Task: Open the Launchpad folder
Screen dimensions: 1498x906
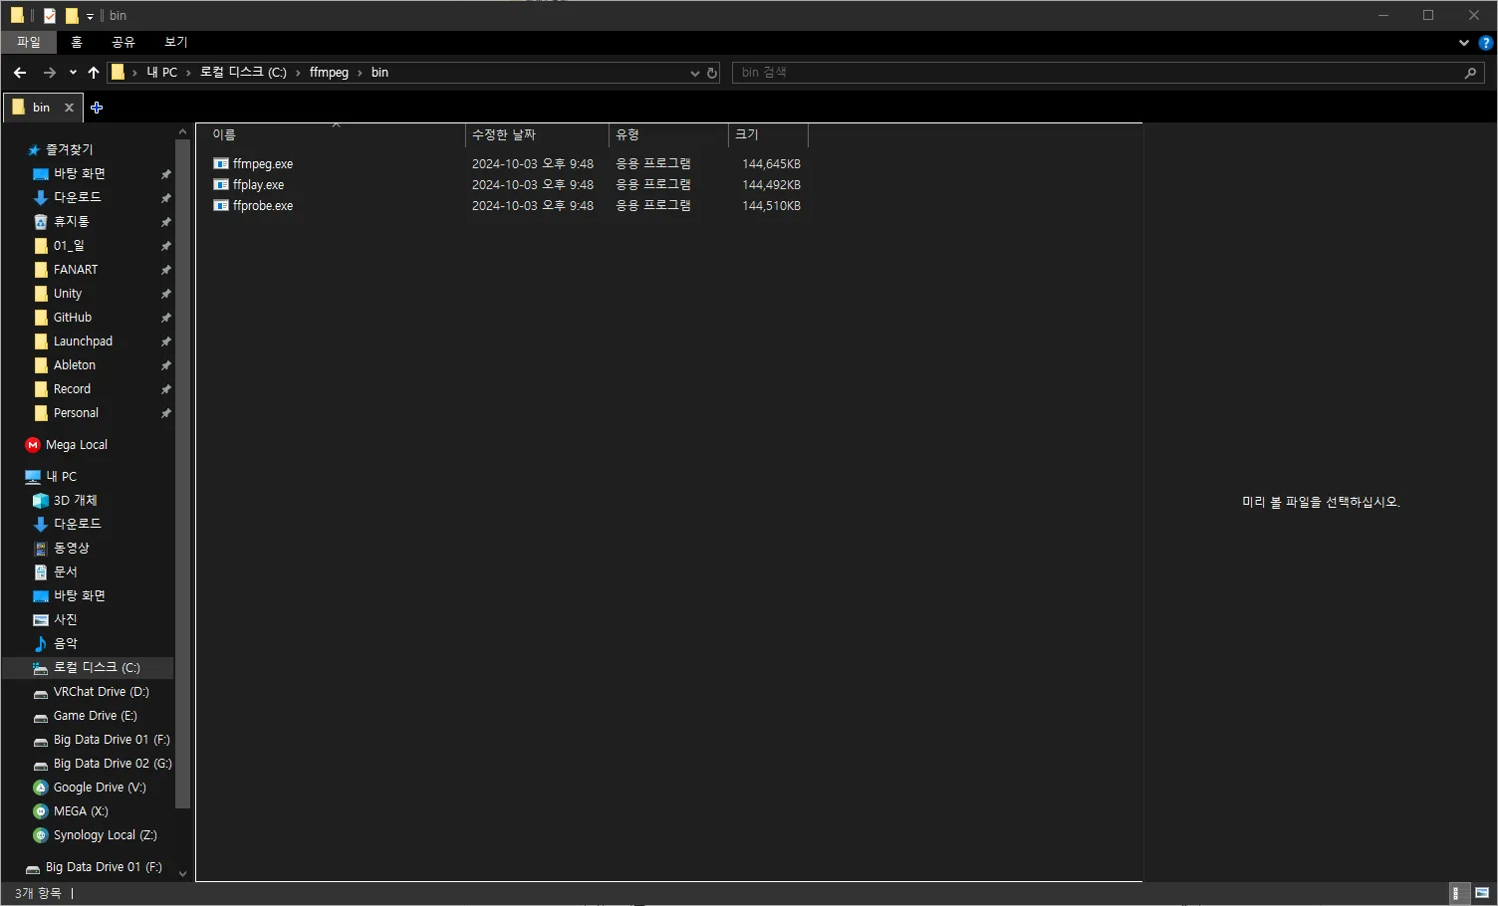Action: click(83, 340)
